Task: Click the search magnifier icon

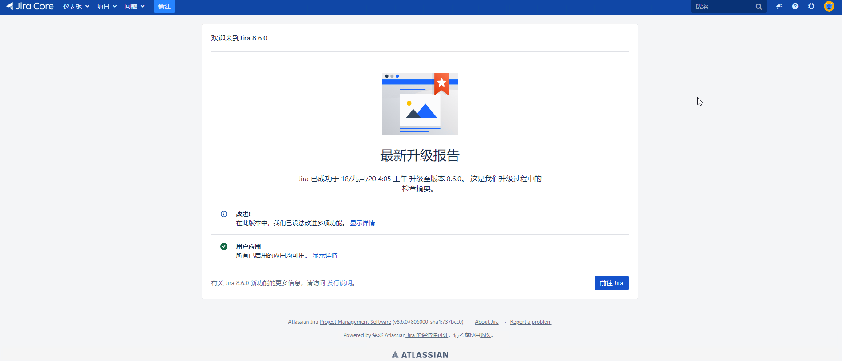Action: pyautogui.click(x=759, y=7)
